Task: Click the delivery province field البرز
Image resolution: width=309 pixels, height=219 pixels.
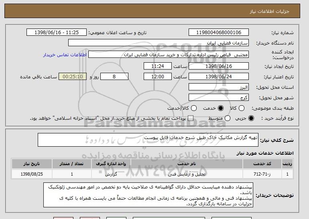Action: click(219, 87)
